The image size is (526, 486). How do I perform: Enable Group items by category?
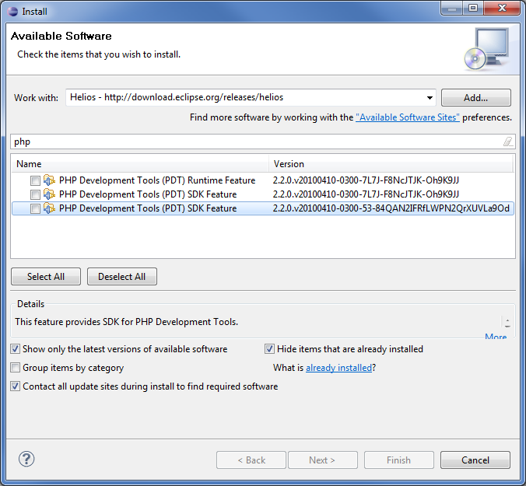coord(16,368)
